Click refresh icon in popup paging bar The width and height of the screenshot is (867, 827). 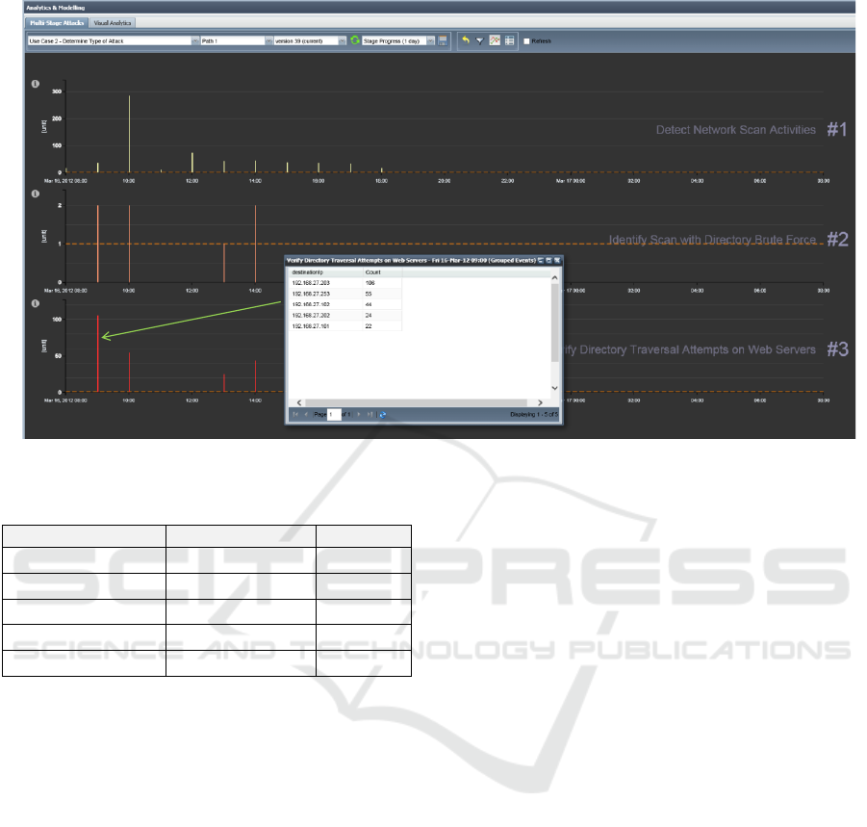point(383,414)
